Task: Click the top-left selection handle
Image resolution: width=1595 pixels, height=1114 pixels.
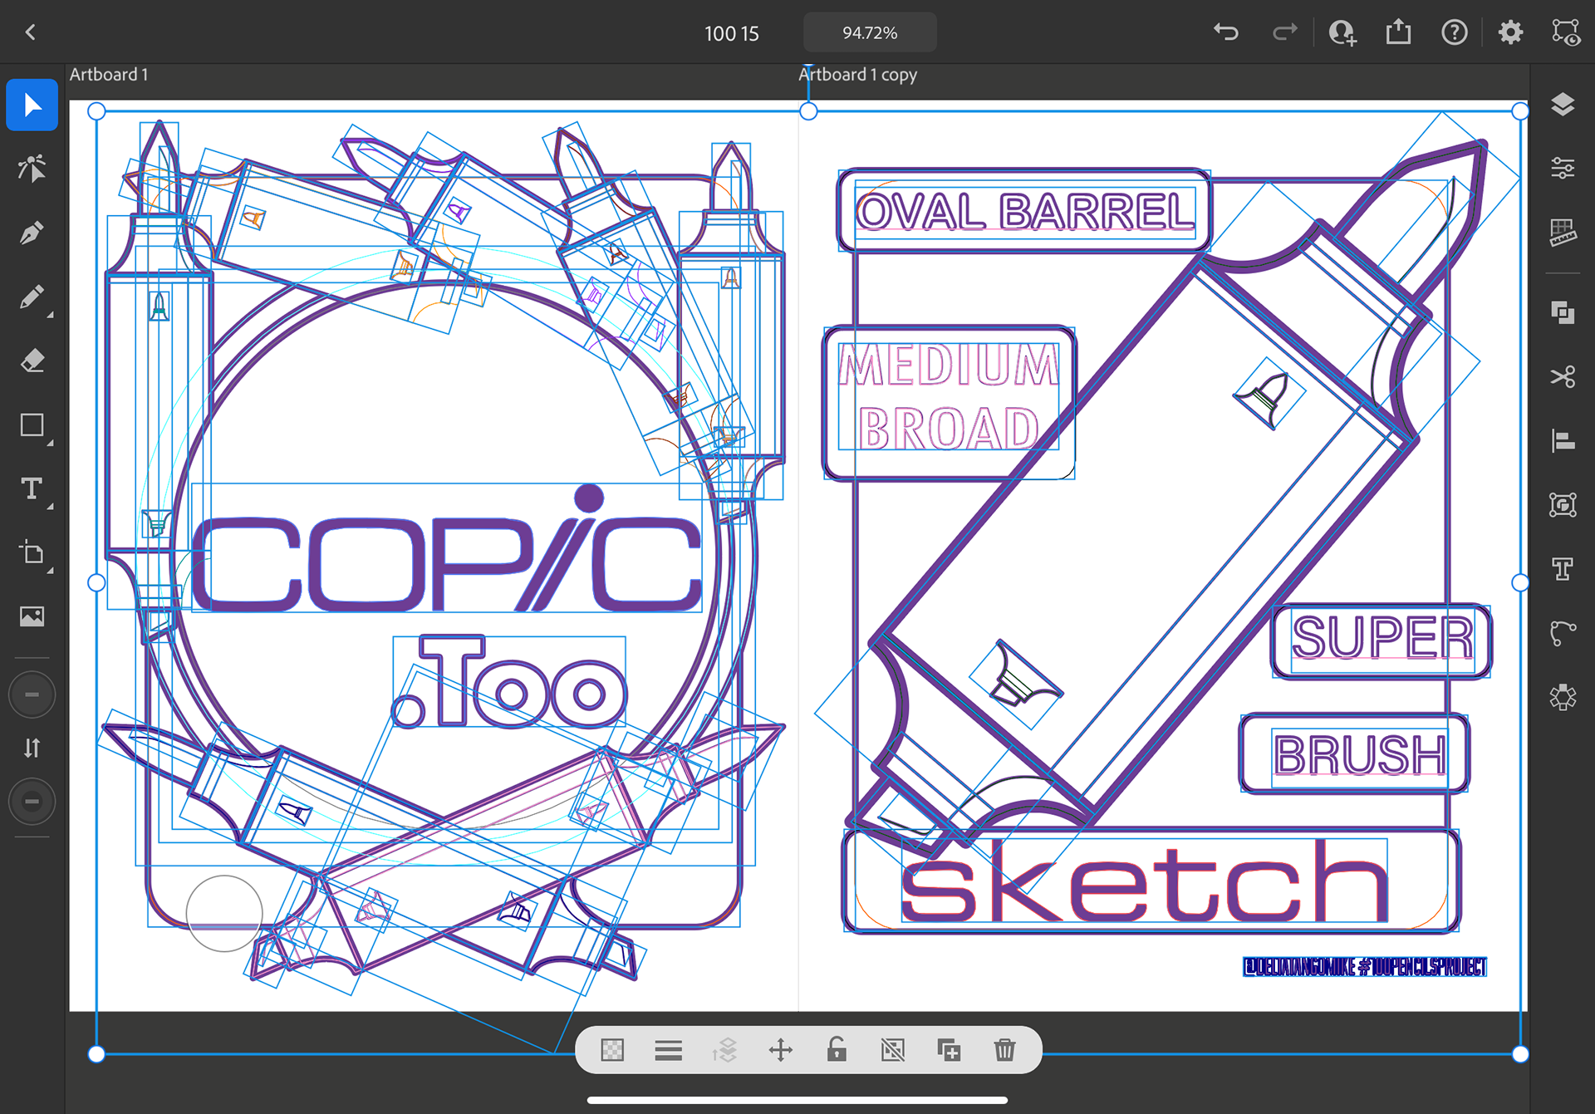Action: coord(96,111)
